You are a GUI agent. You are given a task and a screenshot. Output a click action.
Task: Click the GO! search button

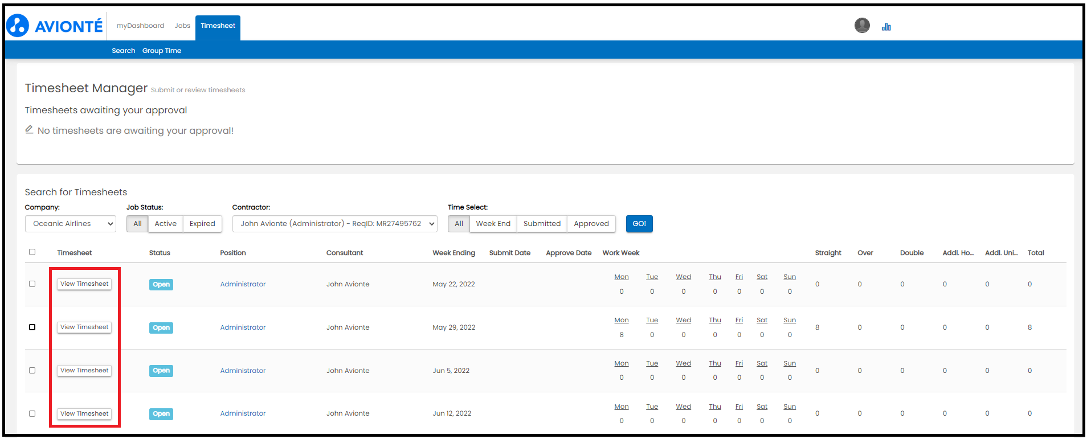coord(639,224)
